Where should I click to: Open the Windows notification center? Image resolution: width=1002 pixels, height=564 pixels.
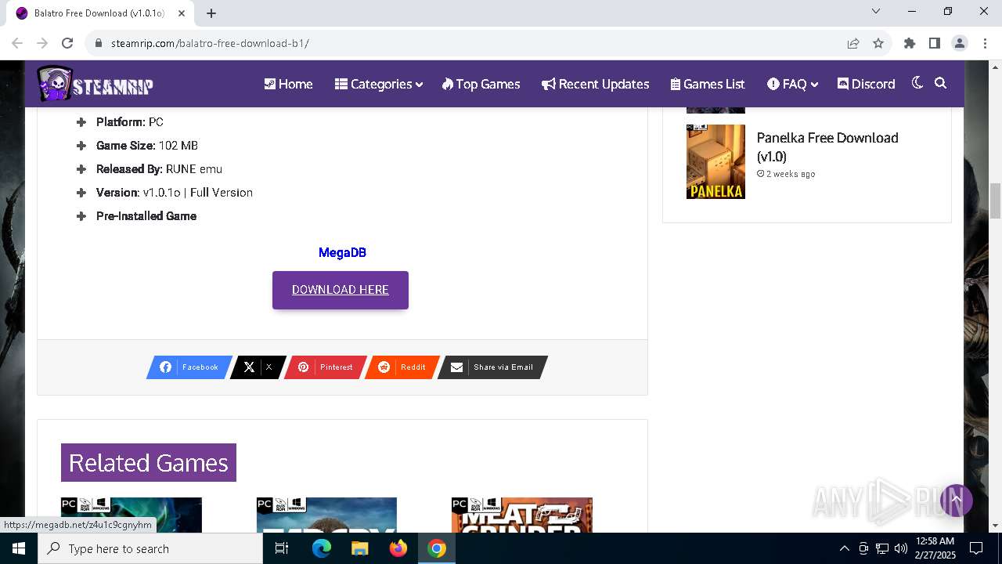(976, 548)
